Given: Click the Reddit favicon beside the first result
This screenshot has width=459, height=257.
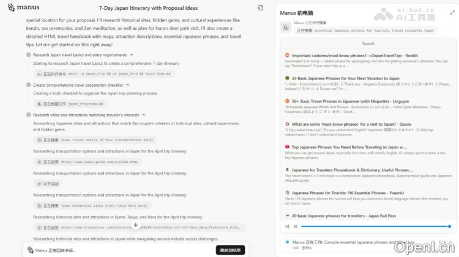Looking at the screenshot, I should click(x=287, y=55).
